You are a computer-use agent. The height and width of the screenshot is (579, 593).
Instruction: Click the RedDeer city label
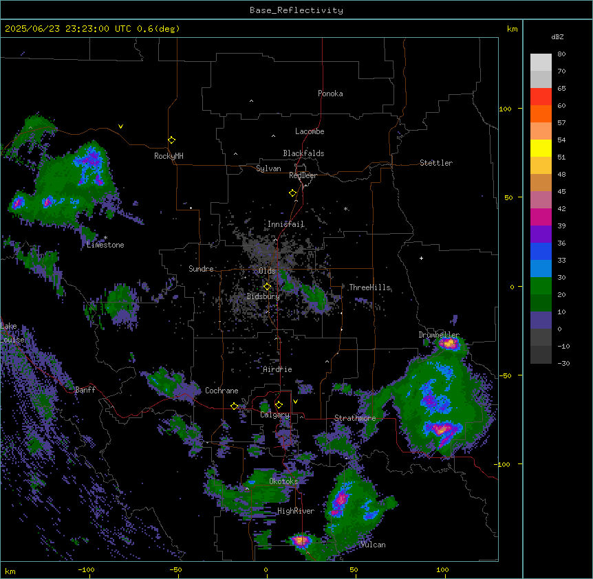click(303, 175)
